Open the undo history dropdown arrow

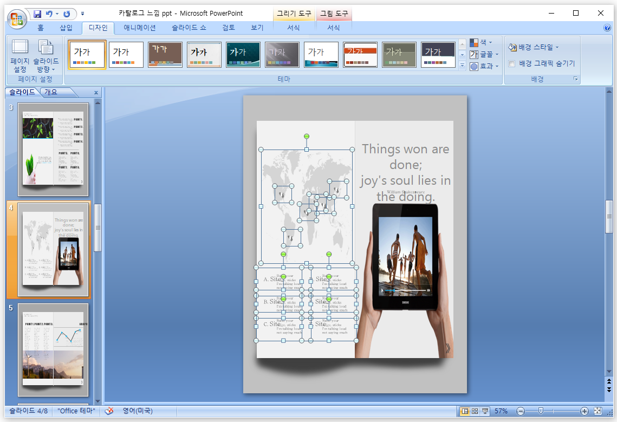pos(57,14)
